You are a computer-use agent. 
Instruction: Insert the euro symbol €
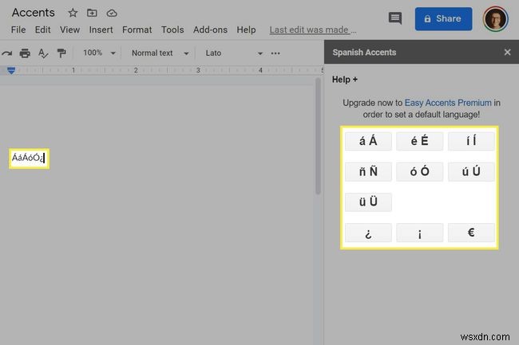pos(471,233)
